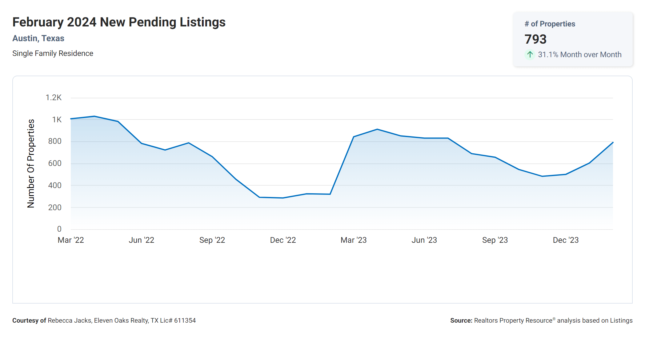
Task: Click the 'Sep '23' x-axis label
Action: [495, 240]
